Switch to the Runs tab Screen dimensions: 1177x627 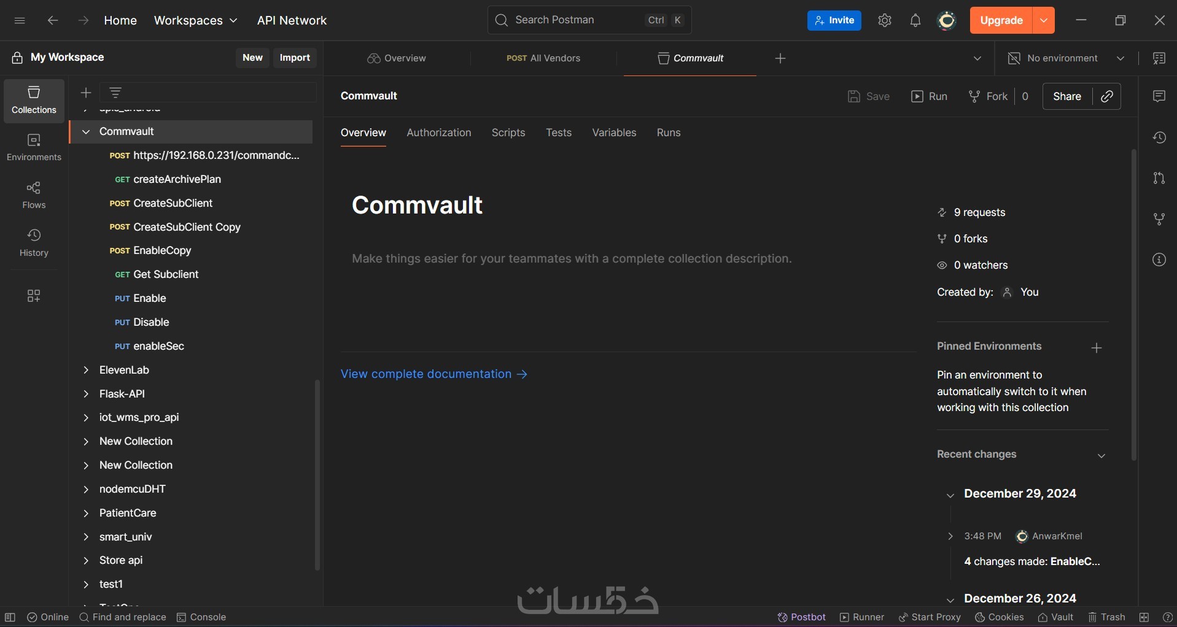pos(669,133)
